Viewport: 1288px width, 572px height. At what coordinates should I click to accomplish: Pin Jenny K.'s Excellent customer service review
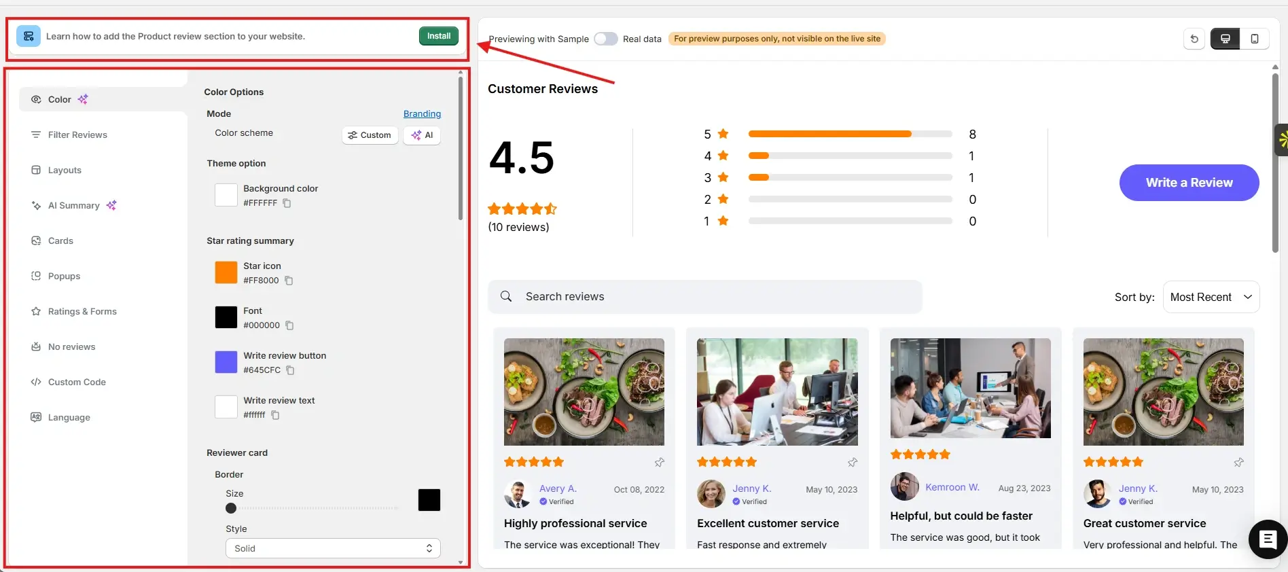coord(853,463)
